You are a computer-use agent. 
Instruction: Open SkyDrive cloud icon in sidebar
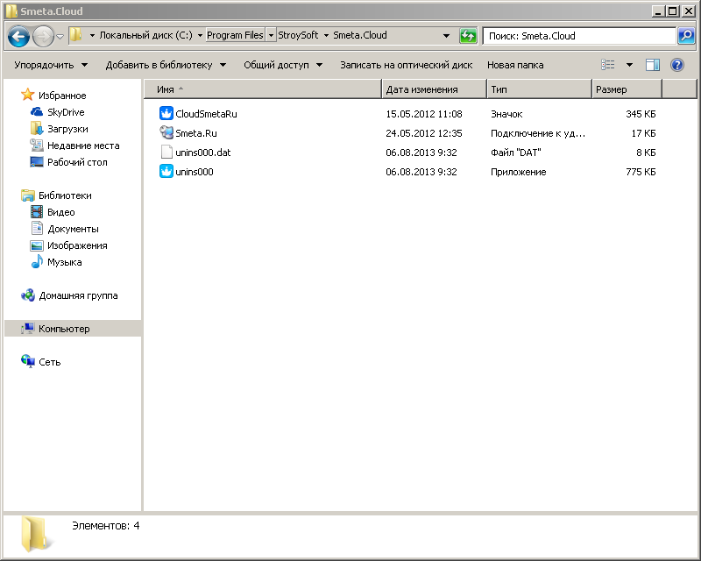[x=37, y=112]
